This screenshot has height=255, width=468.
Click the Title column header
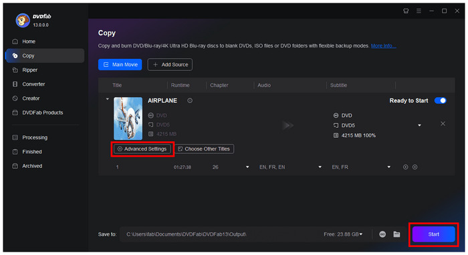117,85
